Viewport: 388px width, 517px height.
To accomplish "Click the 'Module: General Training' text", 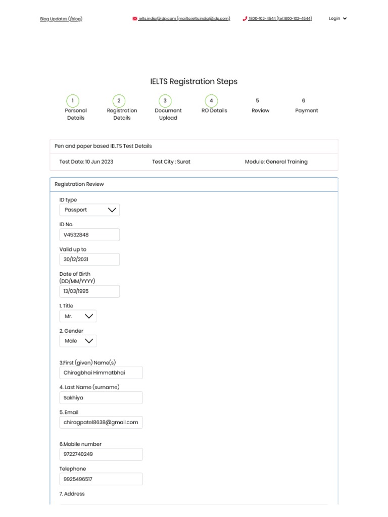I will point(276,162).
